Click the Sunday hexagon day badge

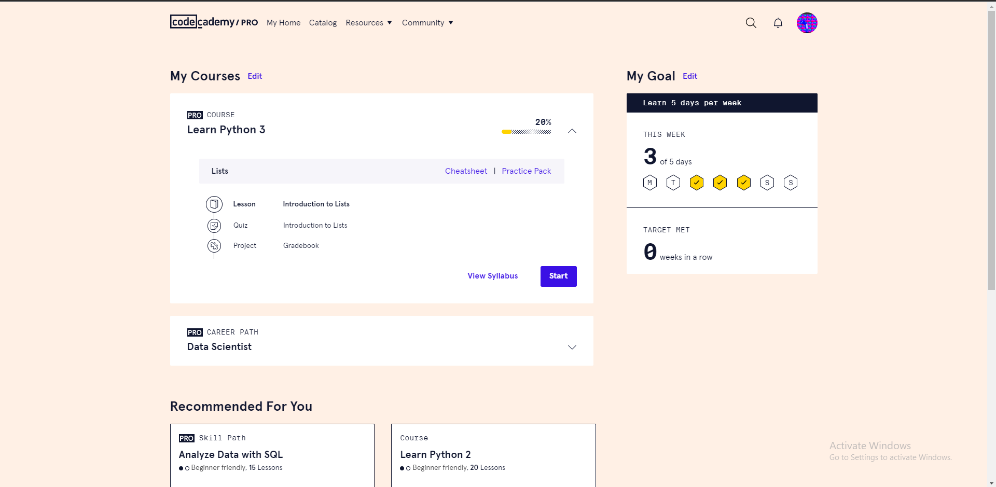pos(791,183)
